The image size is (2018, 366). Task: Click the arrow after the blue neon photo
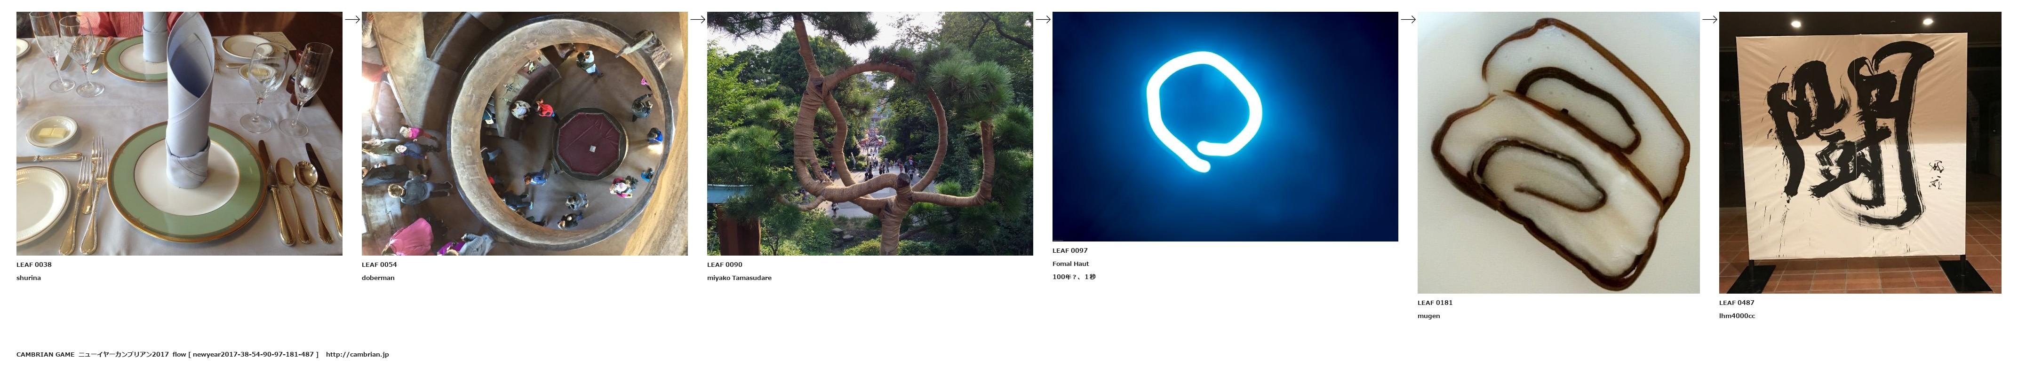pyautogui.click(x=1408, y=20)
